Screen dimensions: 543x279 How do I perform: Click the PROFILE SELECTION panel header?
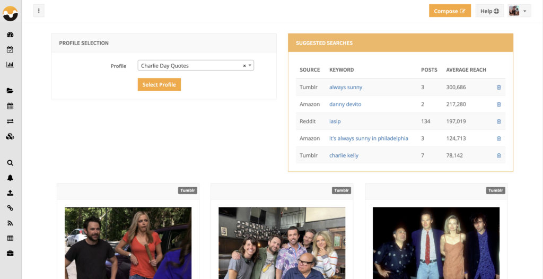click(x=164, y=43)
